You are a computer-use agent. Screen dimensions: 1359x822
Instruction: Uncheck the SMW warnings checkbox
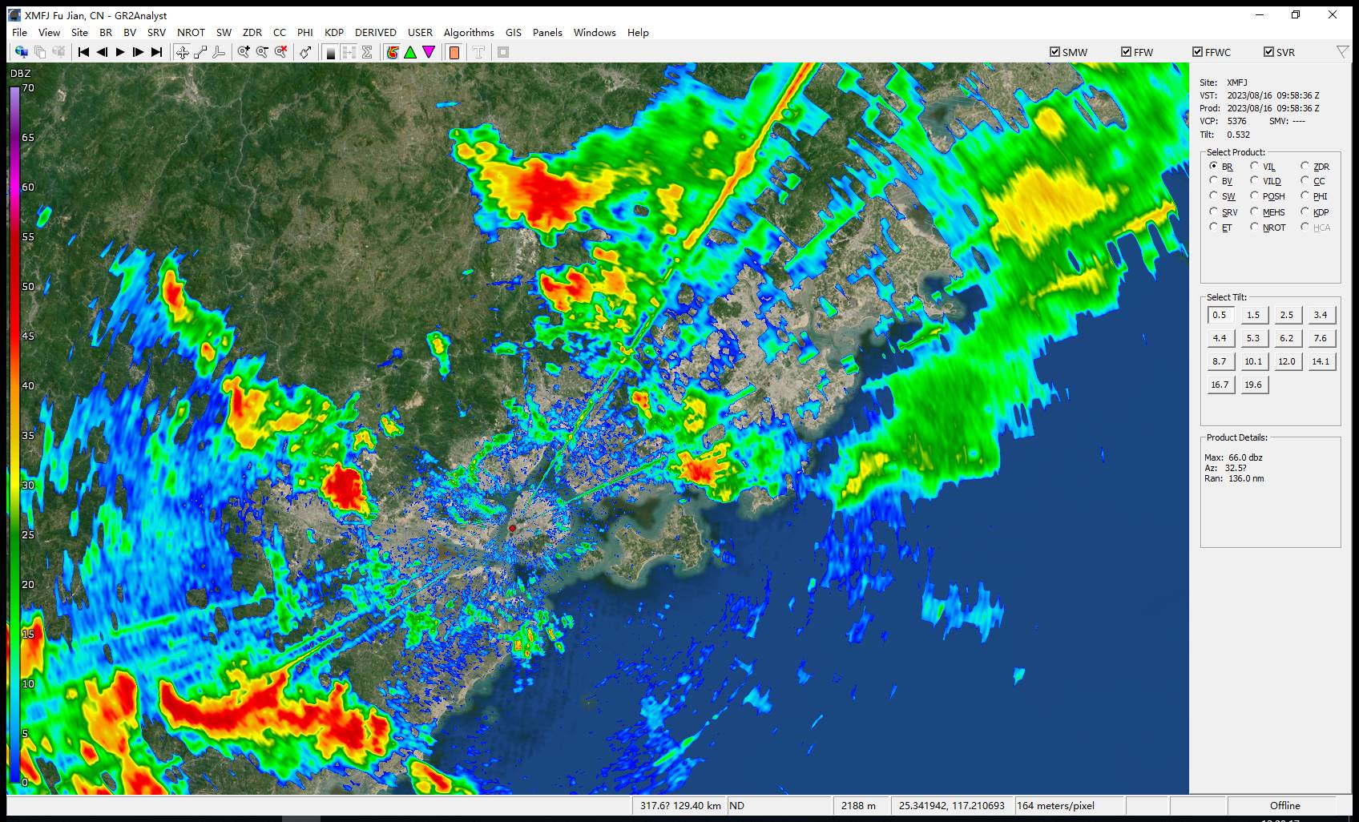click(x=1055, y=52)
